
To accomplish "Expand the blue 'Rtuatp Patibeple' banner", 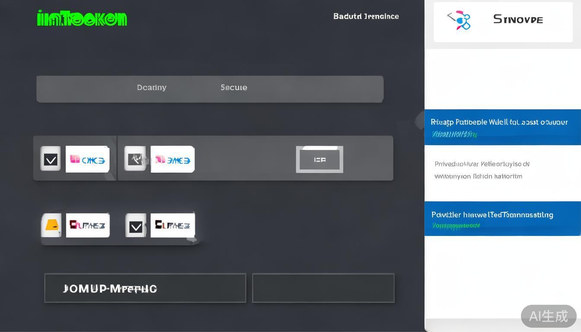I will tap(502, 127).
